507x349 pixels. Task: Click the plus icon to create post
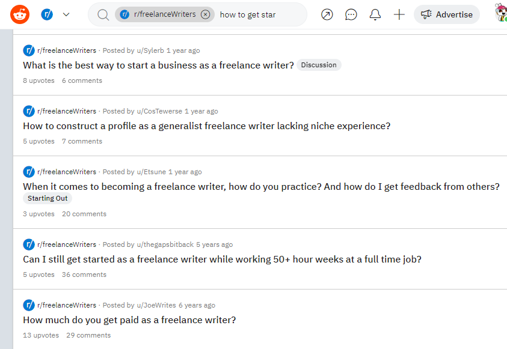tap(399, 14)
